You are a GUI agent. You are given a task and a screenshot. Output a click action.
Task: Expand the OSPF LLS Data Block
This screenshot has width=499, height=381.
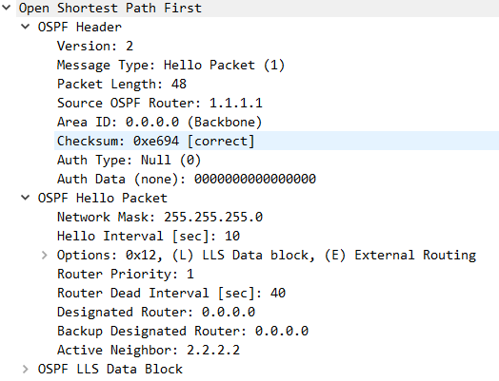[x=25, y=369]
